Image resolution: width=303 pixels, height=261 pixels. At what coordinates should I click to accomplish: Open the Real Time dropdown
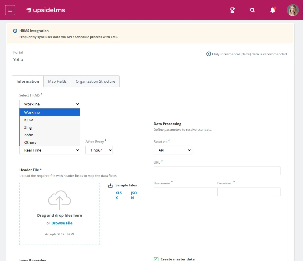tap(50, 150)
